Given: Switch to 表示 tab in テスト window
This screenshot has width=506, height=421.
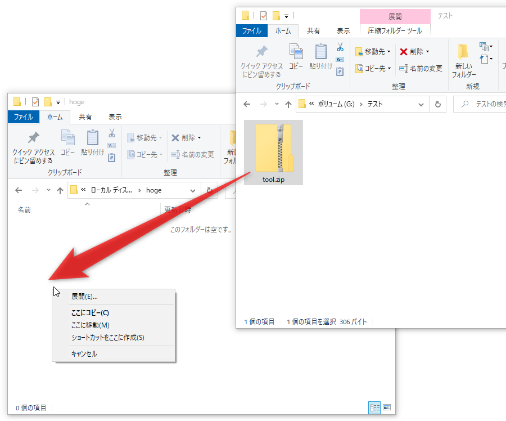Looking at the screenshot, I should [344, 31].
